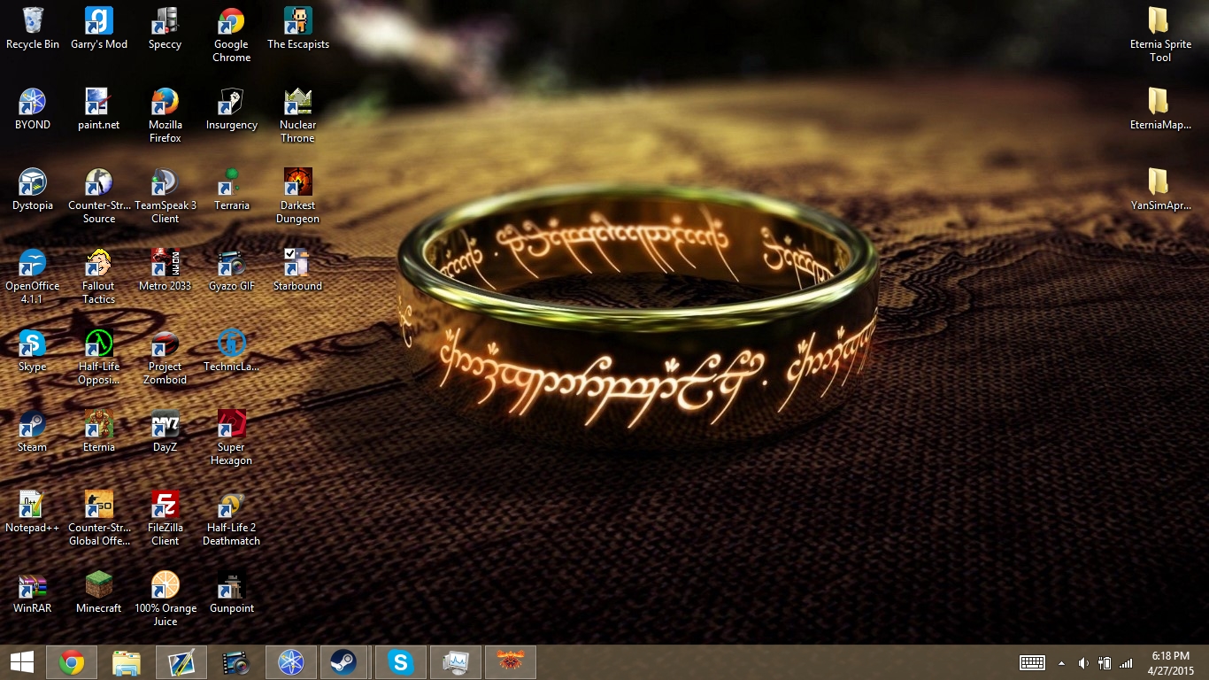Click the orange creature icon on the taskbar
Screen dimensions: 1209x680
point(511,662)
